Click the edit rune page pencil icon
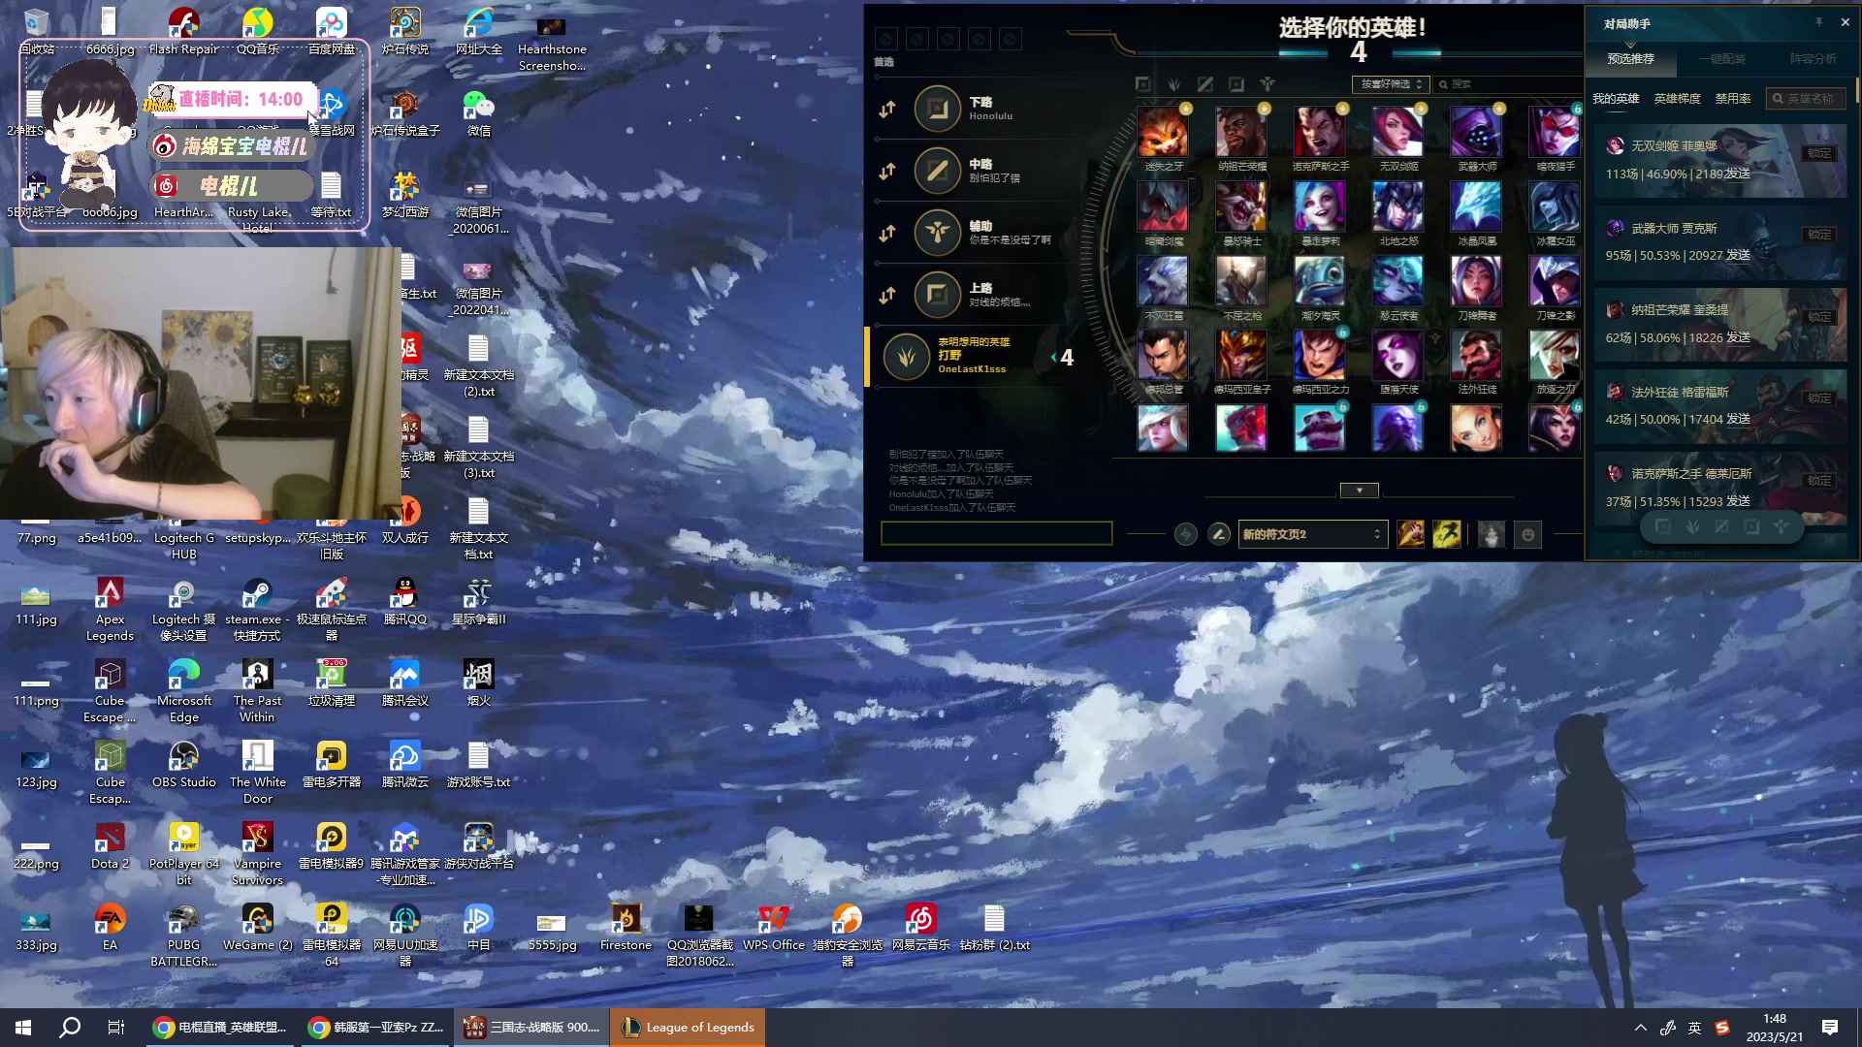The width and height of the screenshot is (1862, 1047). pos(1219,534)
